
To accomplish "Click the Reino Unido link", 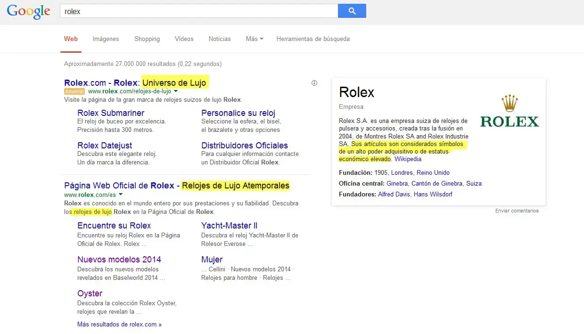I will click(x=433, y=173).
